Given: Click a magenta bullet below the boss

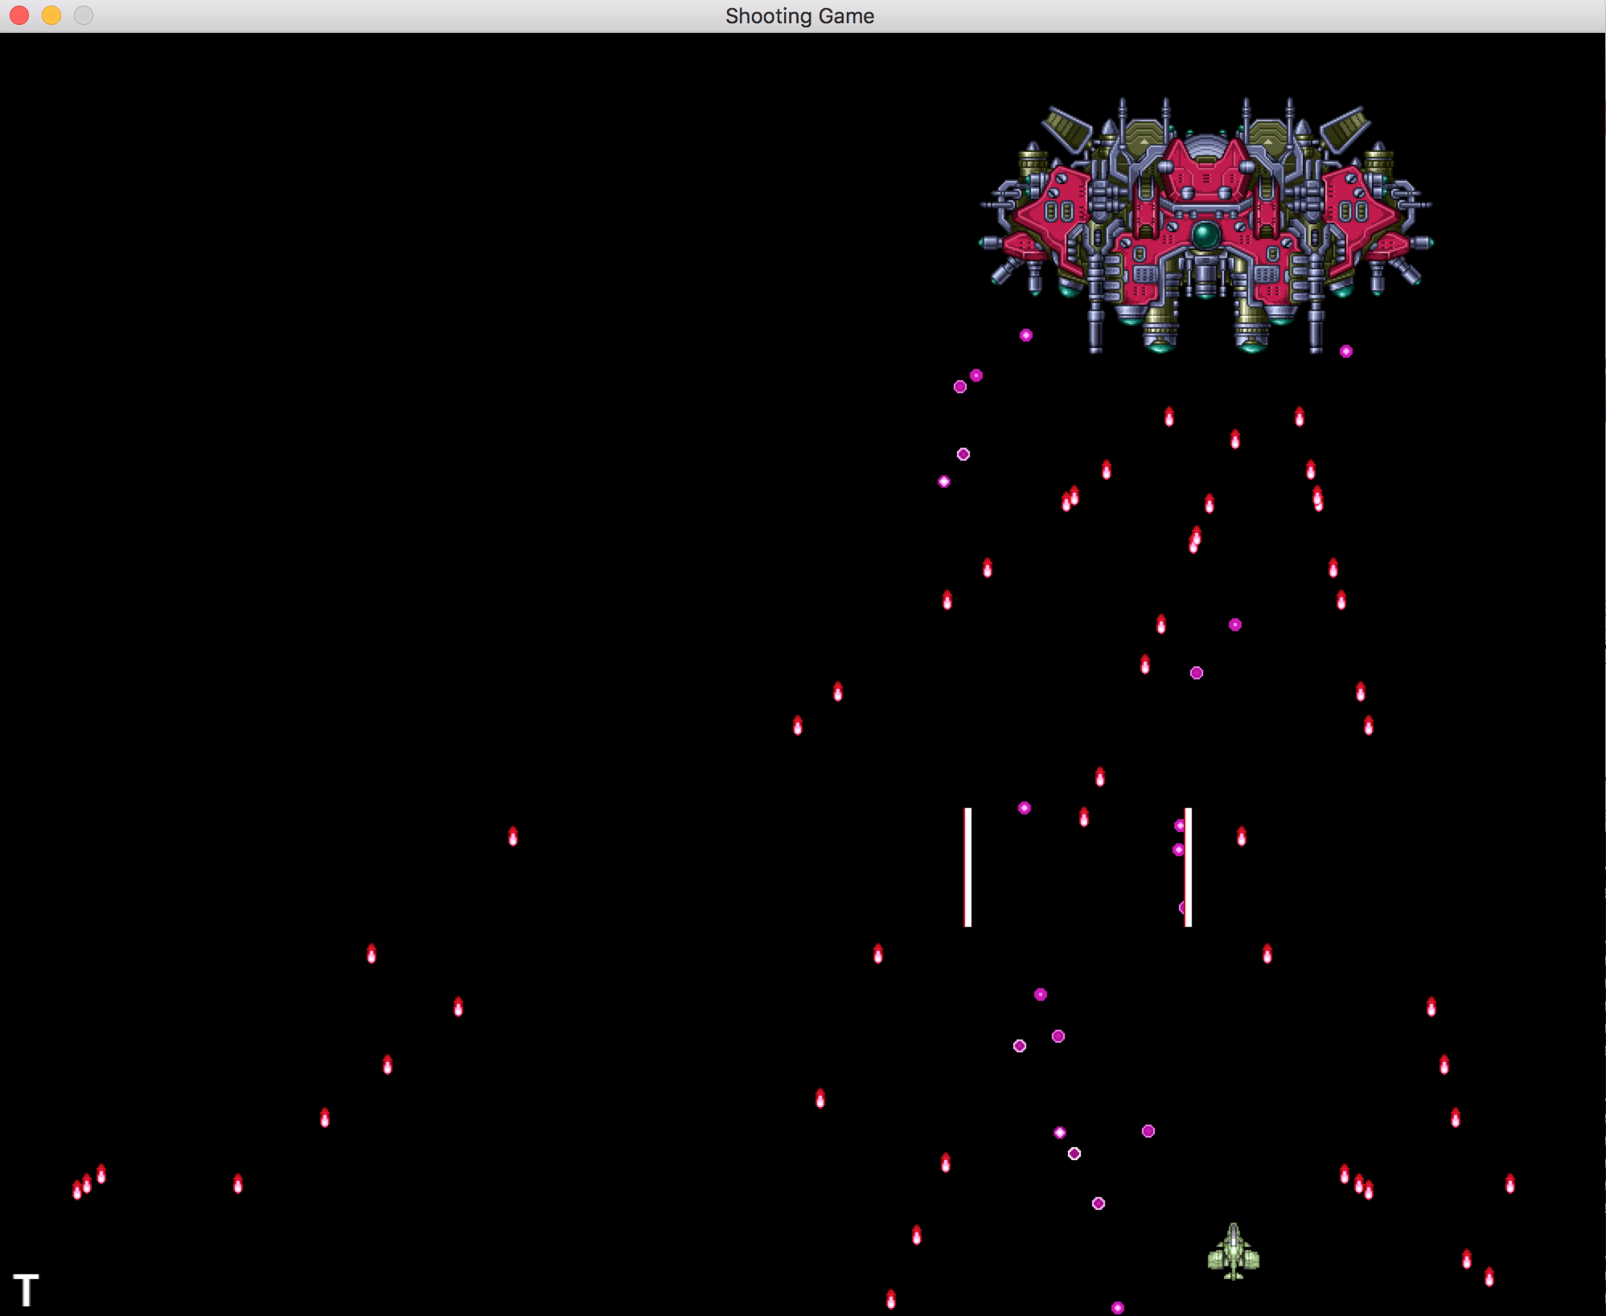Looking at the screenshot, I should point(1026,334).
